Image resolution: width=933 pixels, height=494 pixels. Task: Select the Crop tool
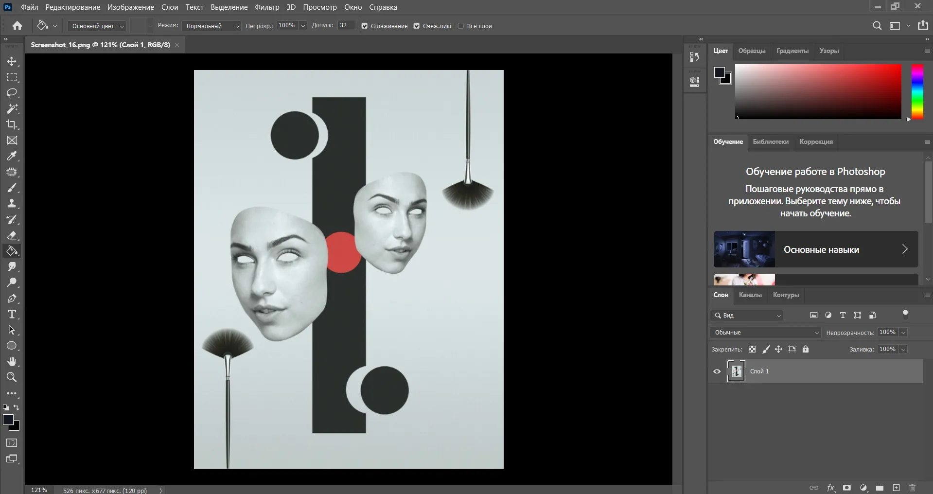coord(12,125)
